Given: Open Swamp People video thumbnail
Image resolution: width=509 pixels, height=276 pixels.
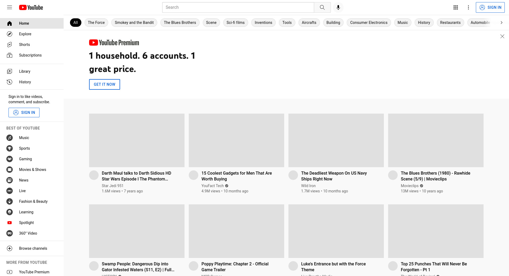Looking at the screenshot, I should pyautogui.click(x=137, y=231).
